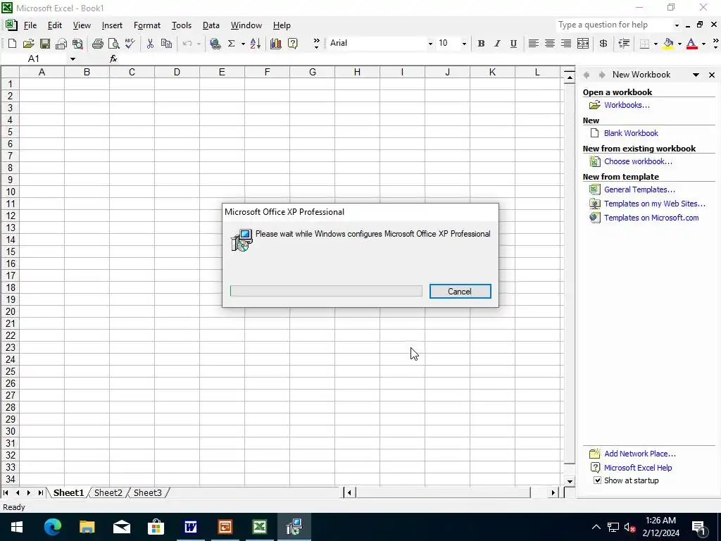
Task: Open the Data menu
Action: coord(211,25)
